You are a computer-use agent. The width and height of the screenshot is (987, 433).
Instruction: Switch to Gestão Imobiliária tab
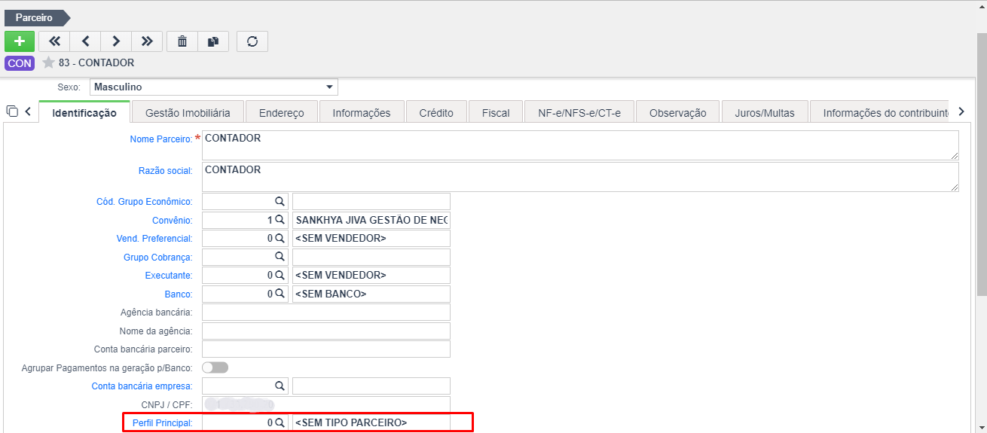tap(188, 112)
